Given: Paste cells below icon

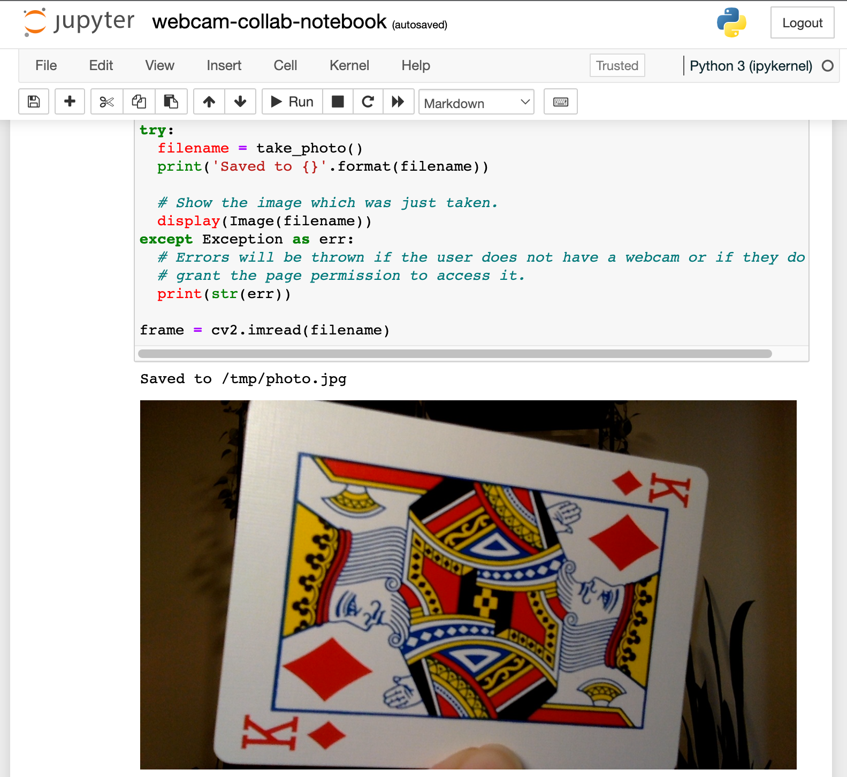Looking at the screenshot, I should click(x=171, y=102).
